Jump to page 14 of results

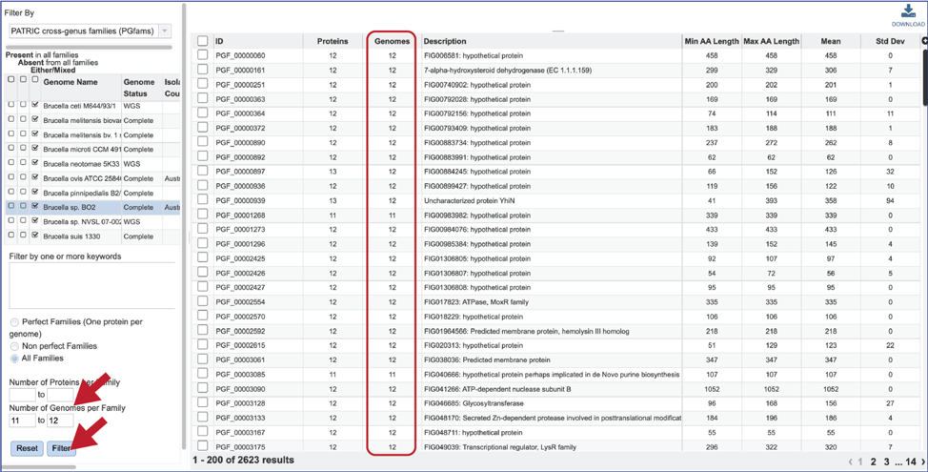click(909, 462)
